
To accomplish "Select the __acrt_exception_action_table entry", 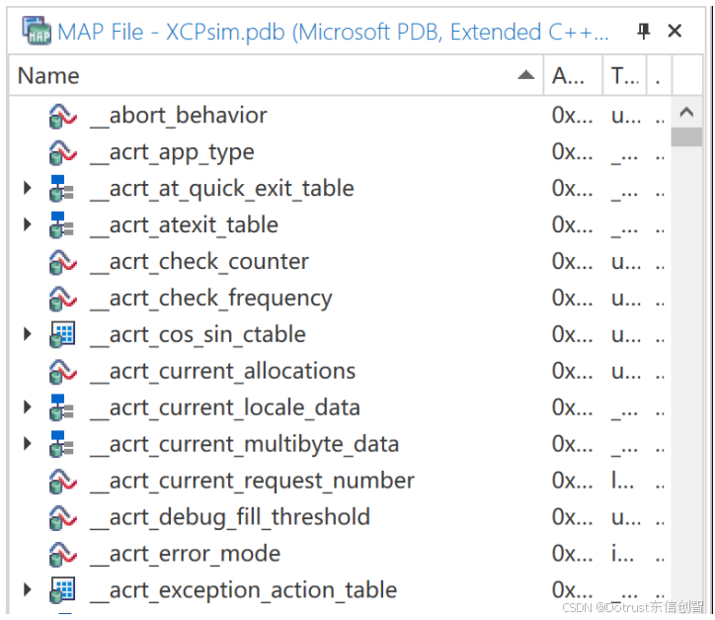I will tap(244, 591).
